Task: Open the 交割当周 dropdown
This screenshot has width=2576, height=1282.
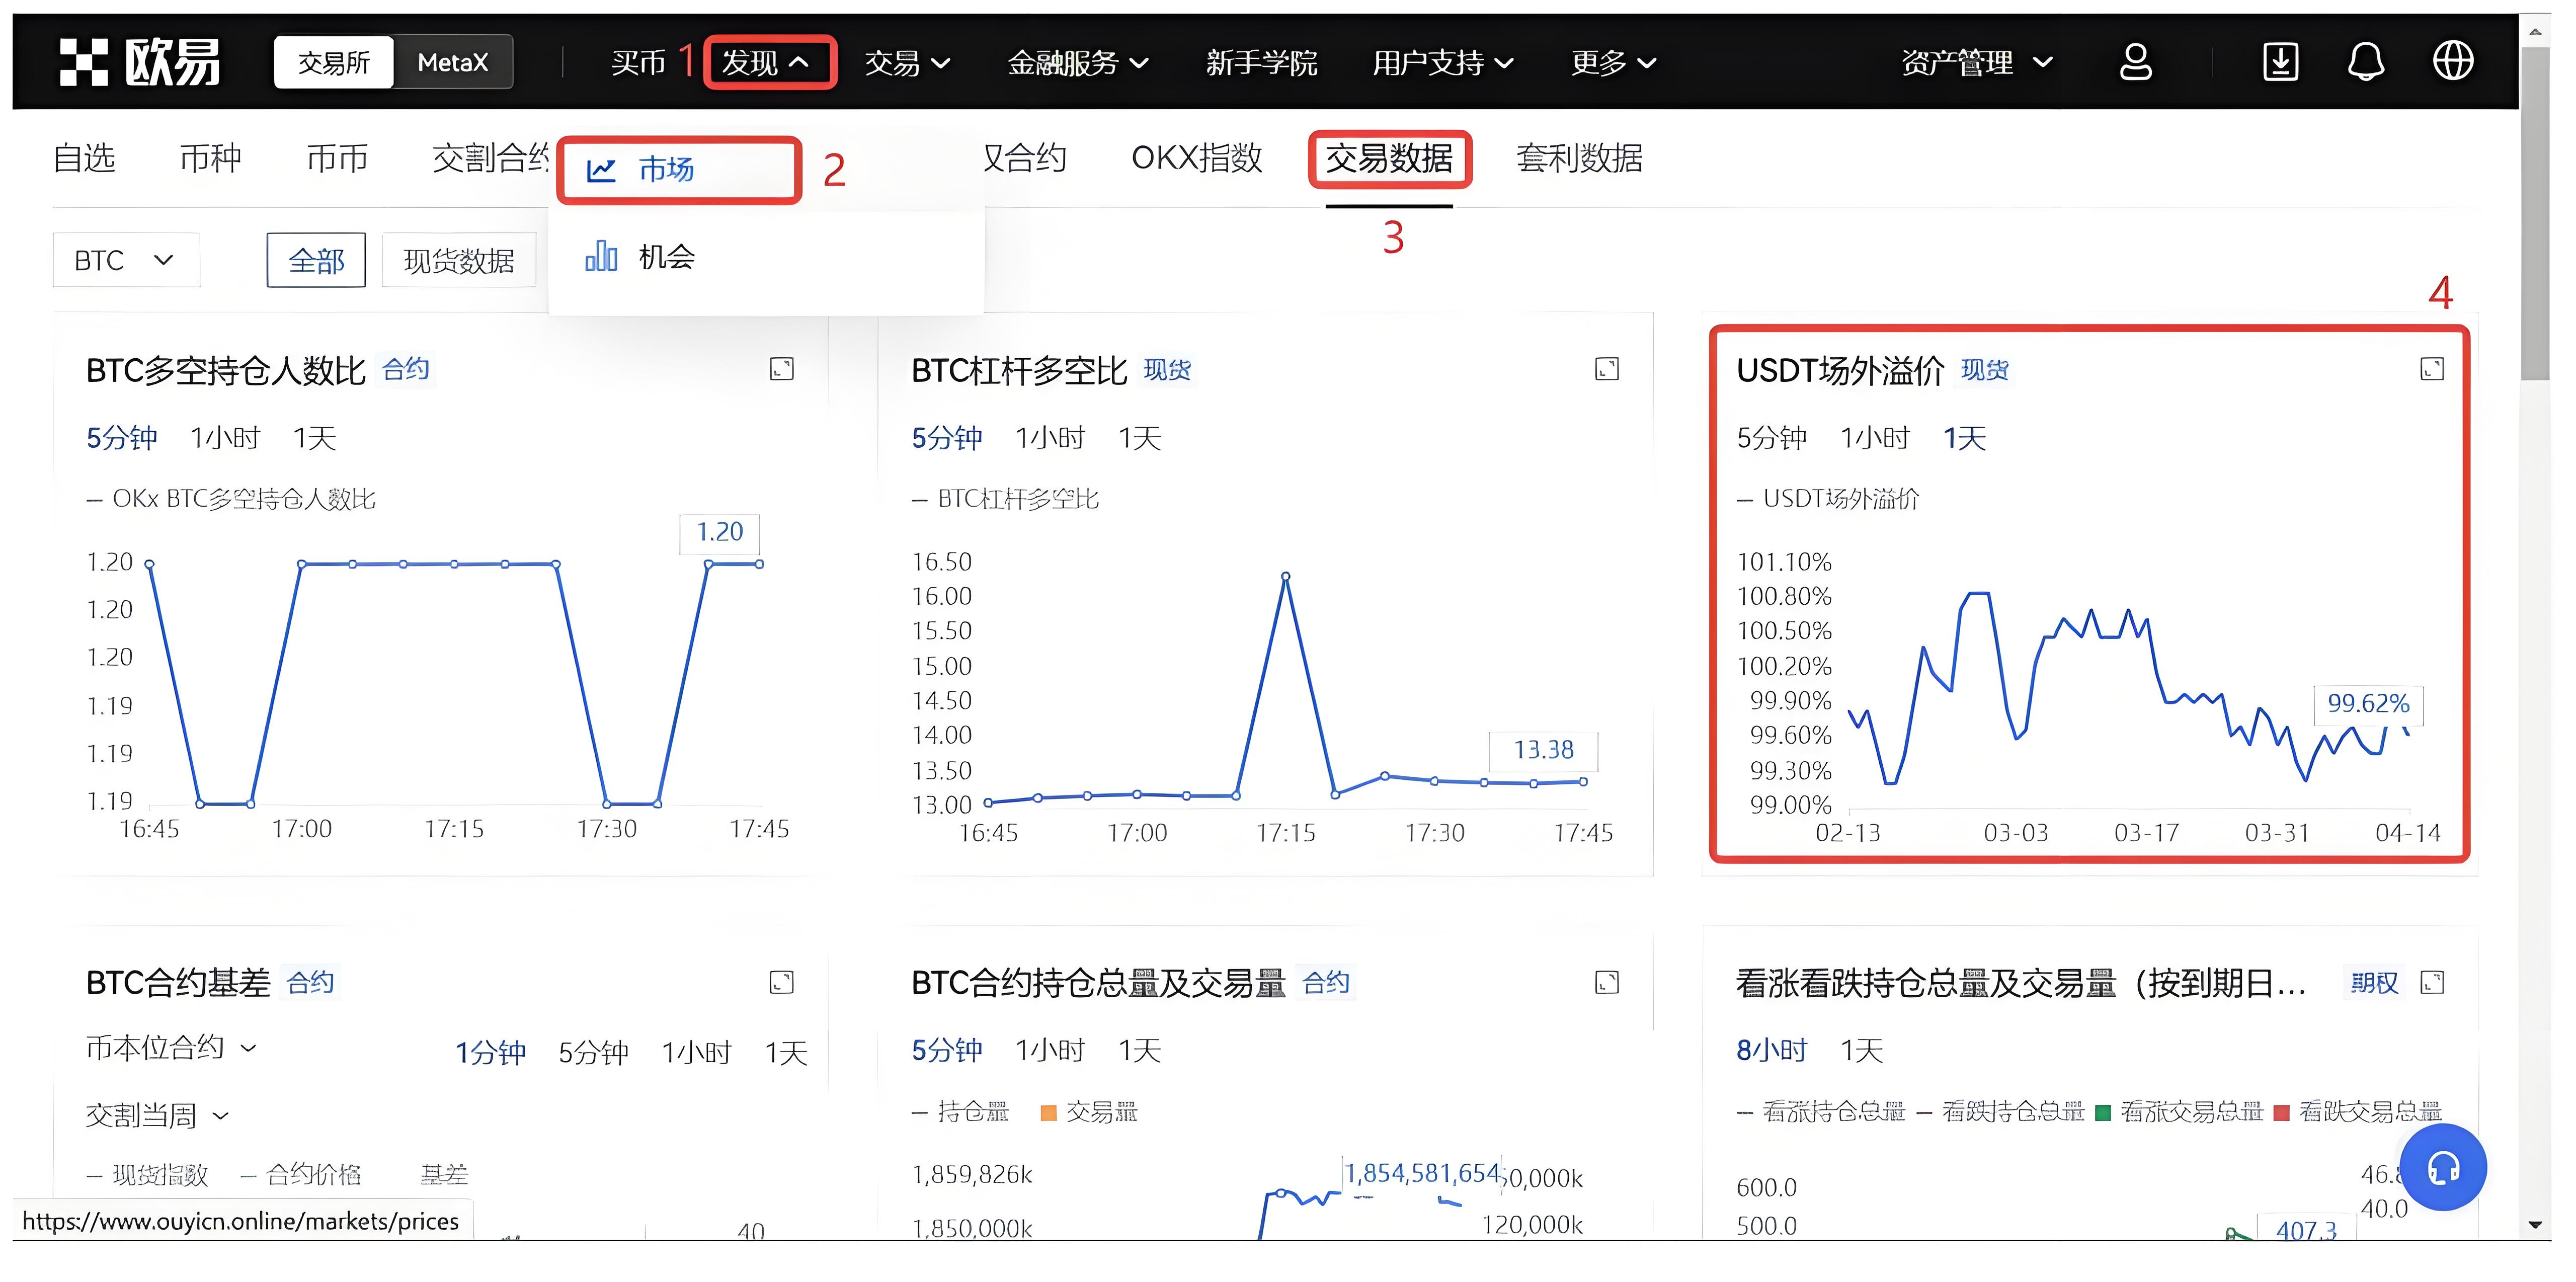Action: [155, 1113]
